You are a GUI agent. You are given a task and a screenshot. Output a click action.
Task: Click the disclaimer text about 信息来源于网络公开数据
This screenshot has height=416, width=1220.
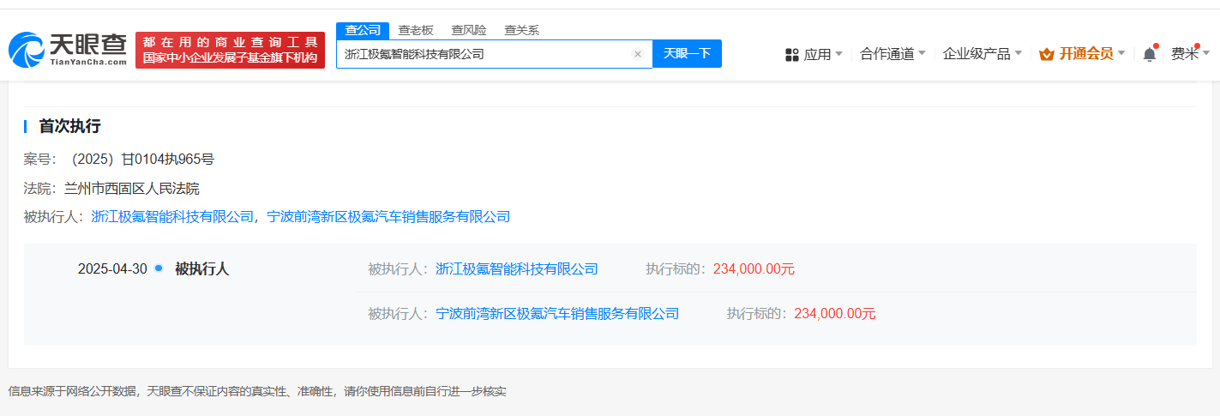(x=257, y=391)
